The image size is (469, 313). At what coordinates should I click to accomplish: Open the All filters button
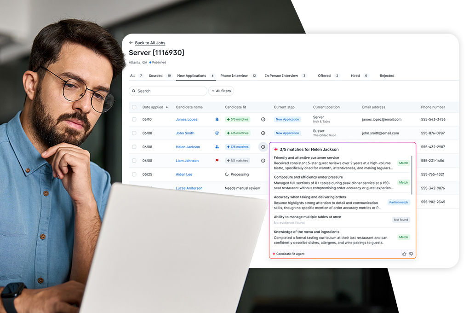click(x=221, y=91)
